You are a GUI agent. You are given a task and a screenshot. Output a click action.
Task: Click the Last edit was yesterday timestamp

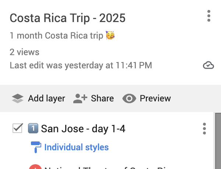click(x=81, y=66)
